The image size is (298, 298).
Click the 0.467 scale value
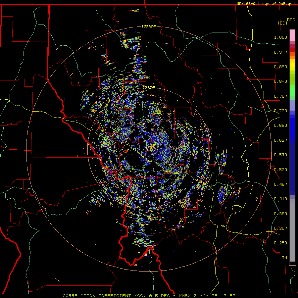[280, 184]
